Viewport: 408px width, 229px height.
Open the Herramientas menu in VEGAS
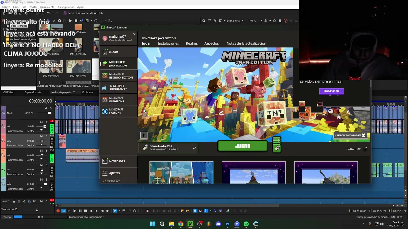[47, 7]
